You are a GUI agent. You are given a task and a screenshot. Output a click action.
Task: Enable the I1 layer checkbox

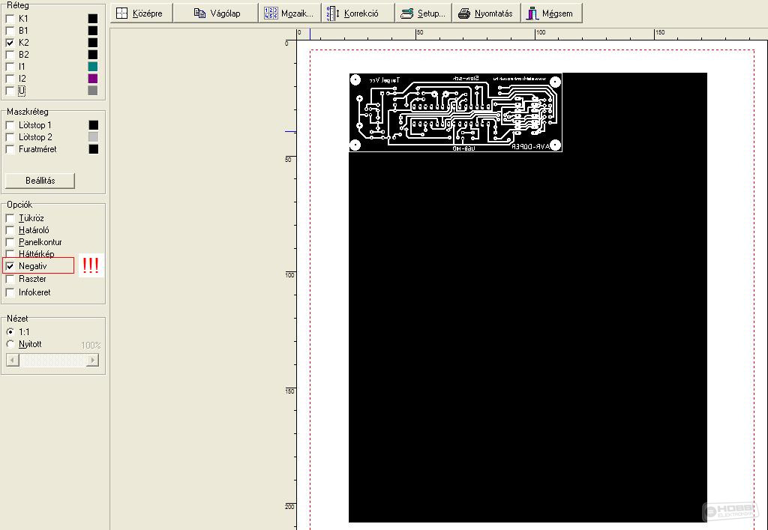coord(10,67)
